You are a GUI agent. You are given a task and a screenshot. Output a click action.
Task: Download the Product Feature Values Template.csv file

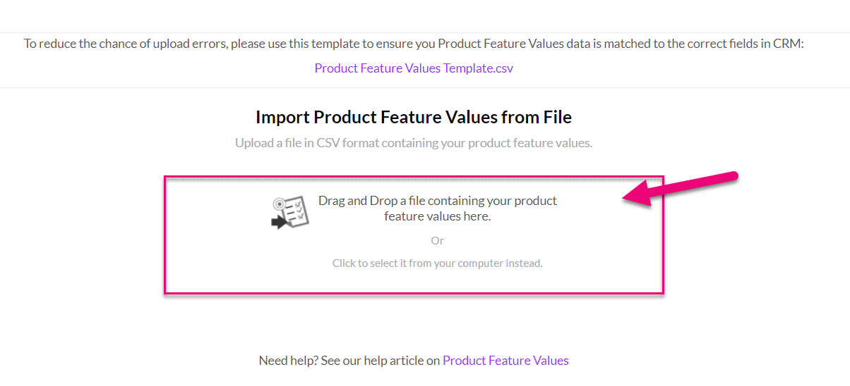pyautogui.click(x=414, y=68)
